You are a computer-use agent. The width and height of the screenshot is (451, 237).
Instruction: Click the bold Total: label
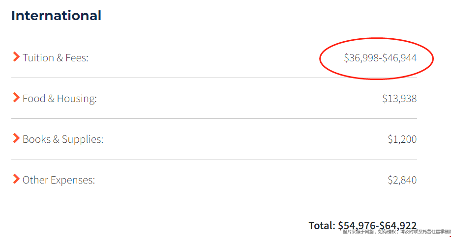click(x=322, y=226)
